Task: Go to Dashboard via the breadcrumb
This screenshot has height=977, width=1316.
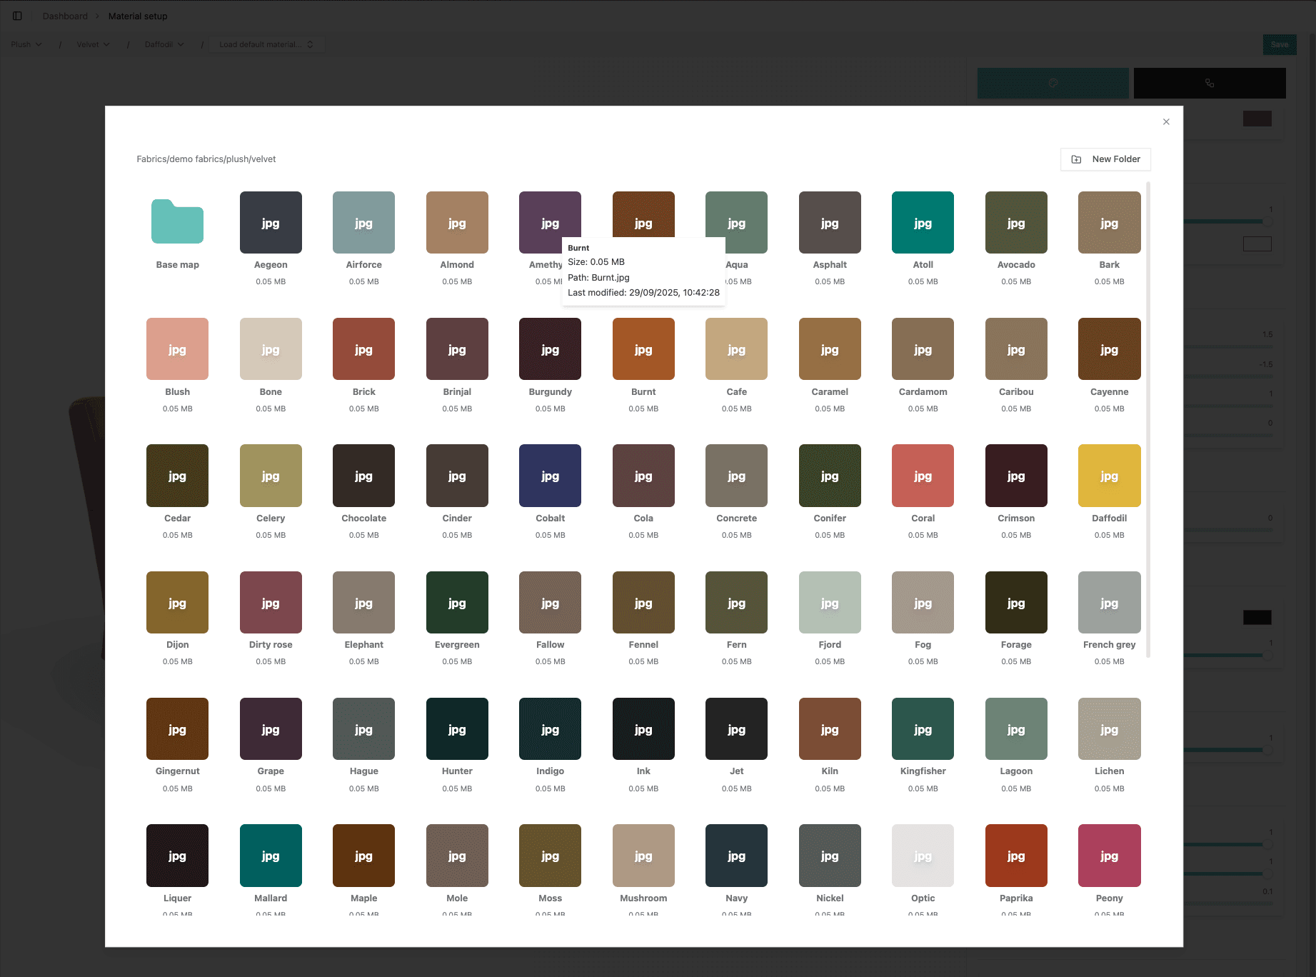Action: pos(65,15)
